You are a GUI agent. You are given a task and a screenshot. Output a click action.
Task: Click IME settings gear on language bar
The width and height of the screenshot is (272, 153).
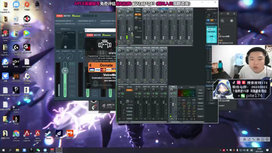pyautogui.click(x=267, y=139)
